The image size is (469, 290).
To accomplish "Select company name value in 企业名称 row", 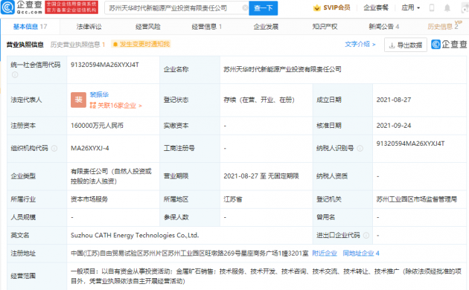I will click(282, 69).
